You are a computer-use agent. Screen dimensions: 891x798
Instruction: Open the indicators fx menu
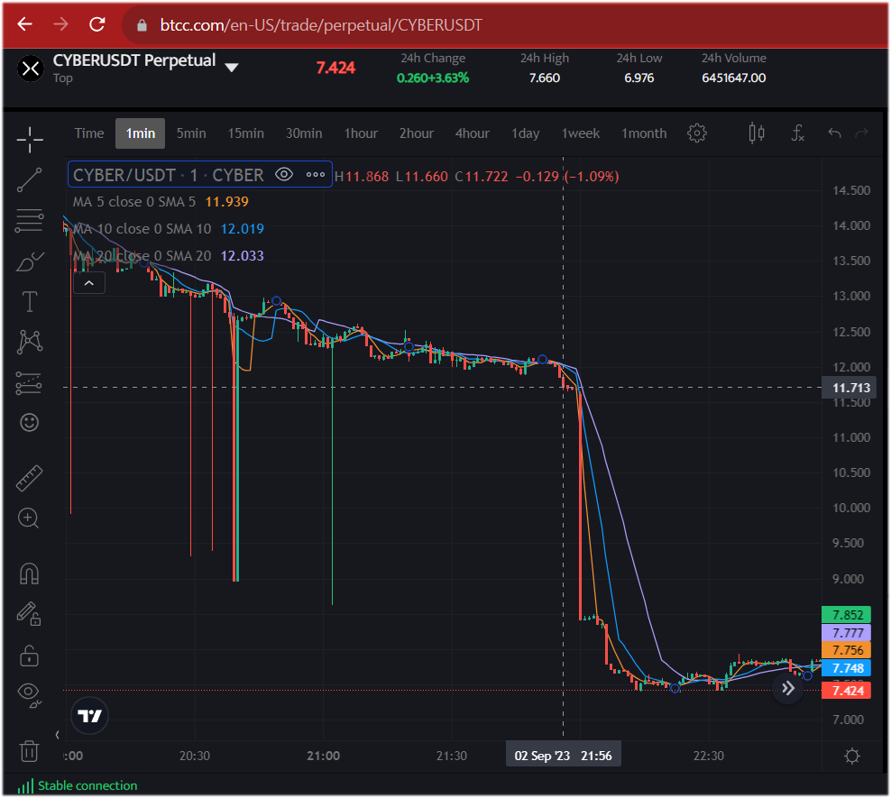pyautogui.click(x=797, y=133)
